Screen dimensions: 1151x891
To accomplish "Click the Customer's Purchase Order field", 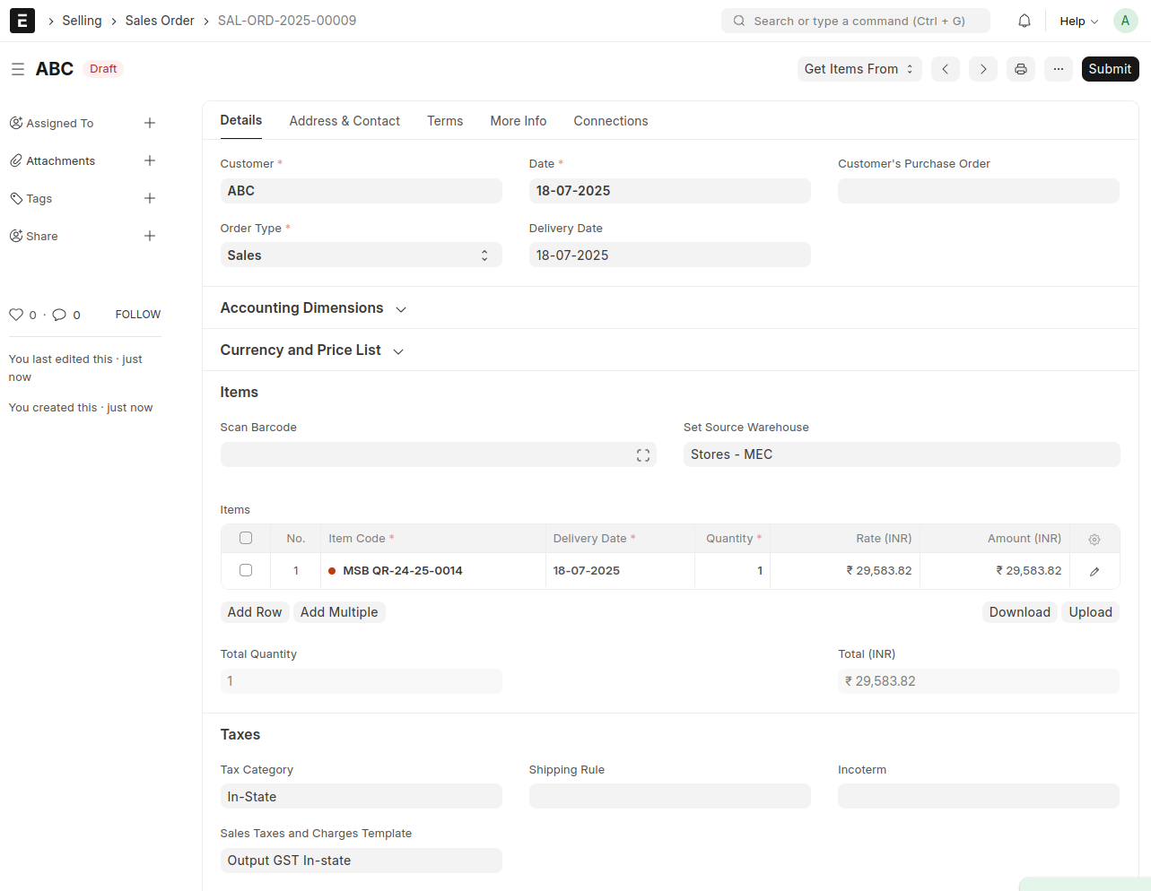I will tap(978, 191).
